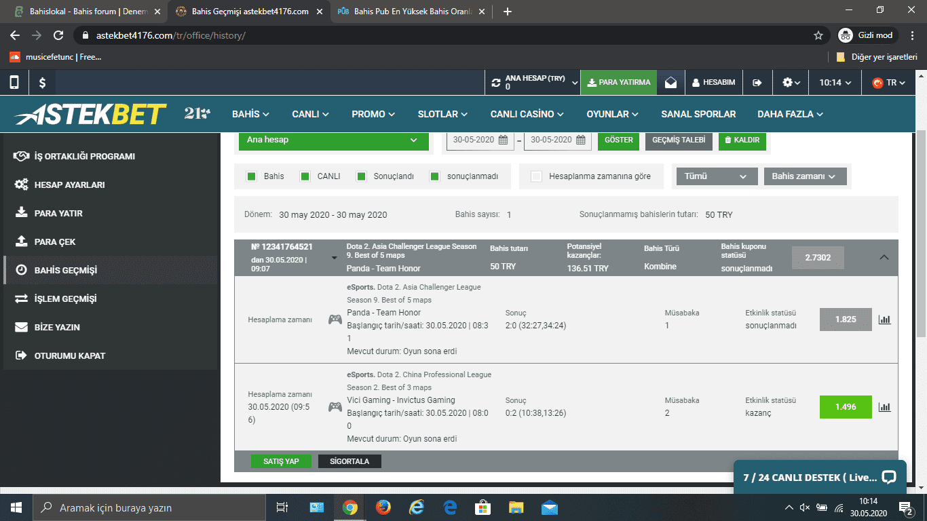Screen dimensions: 927x521
Task: Open Microsoft Store from the taskbar
Action: coord(483,507)
